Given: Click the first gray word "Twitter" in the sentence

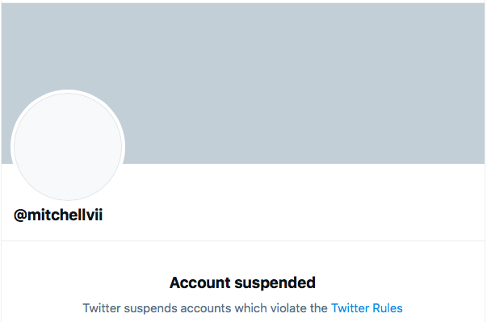Looking at the screenshot, I should 102,308.
